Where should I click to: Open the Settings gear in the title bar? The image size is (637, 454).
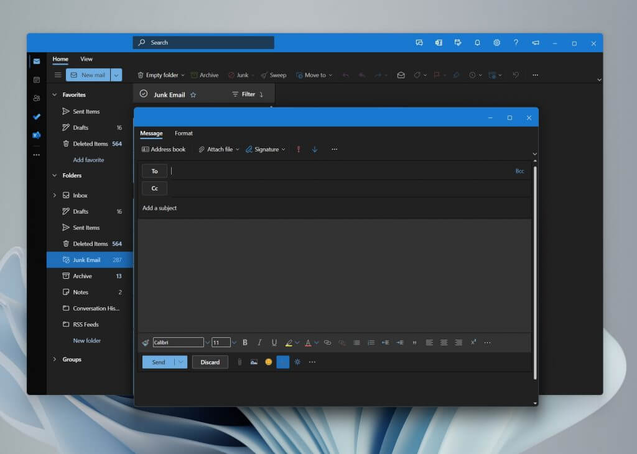497,43
